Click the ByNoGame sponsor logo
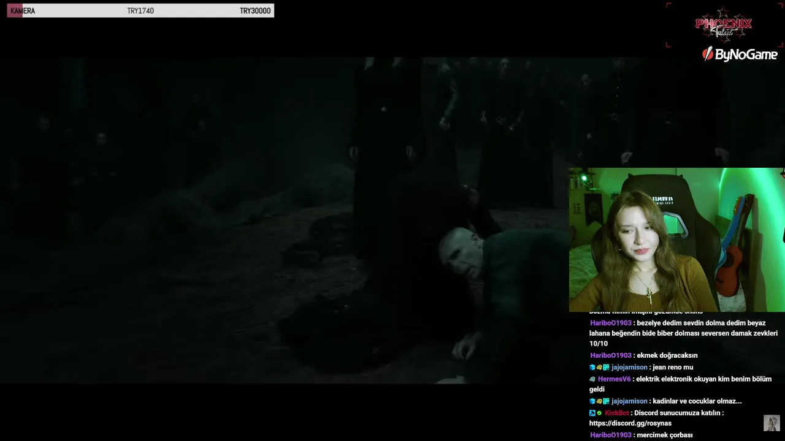The height and width of the screenshot is (441, 785). 740,54
